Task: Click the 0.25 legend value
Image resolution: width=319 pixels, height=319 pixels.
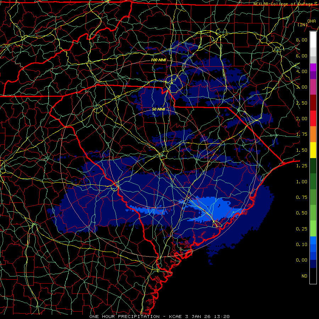Action: coord(302,229)
